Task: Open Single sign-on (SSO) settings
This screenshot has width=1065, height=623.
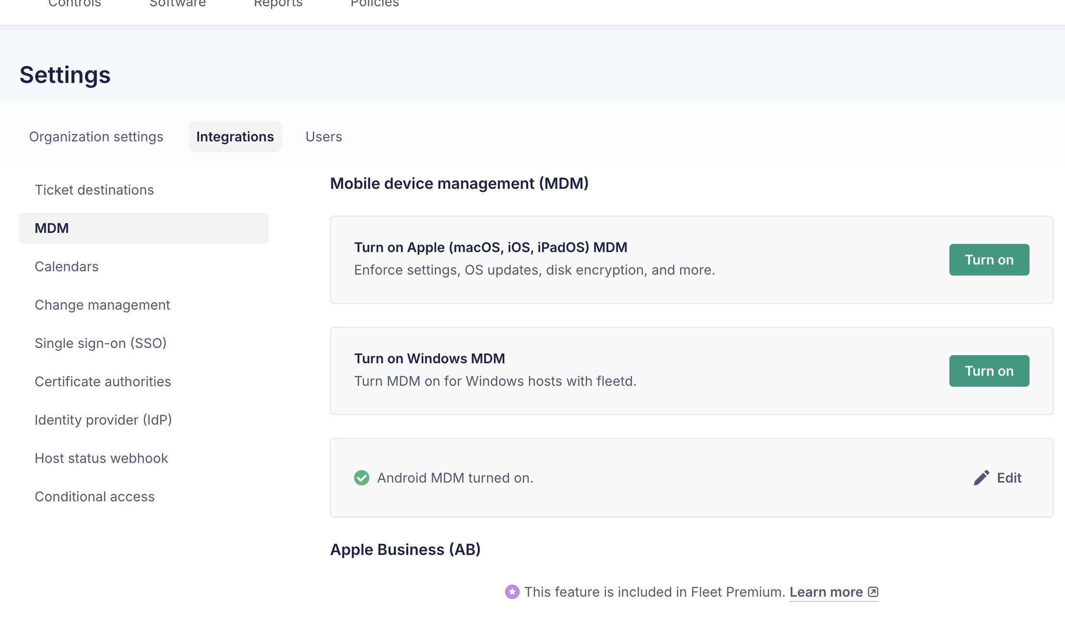Action: [x=144, y=343]
